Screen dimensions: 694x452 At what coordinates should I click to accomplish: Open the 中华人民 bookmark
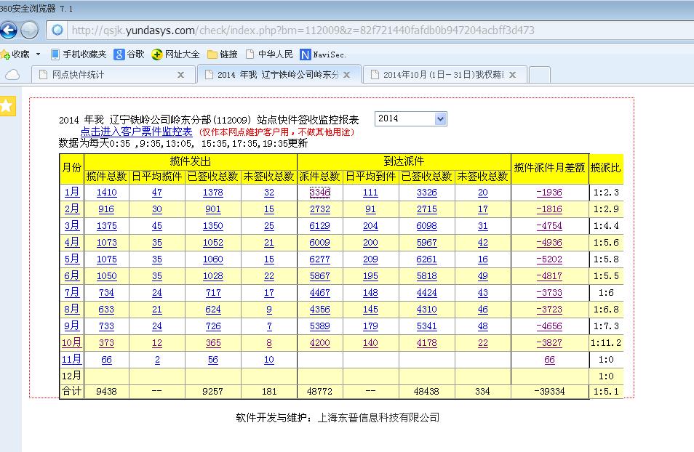point(270,55)
